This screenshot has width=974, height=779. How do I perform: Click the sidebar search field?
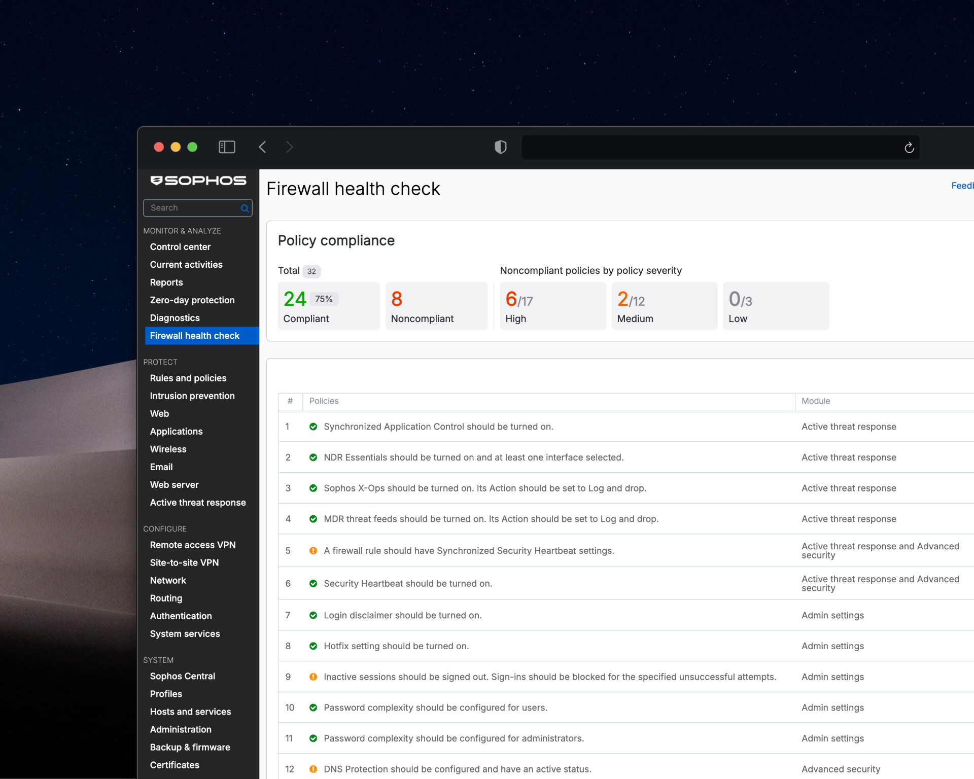pyautogui.click(x=190, y=208)
